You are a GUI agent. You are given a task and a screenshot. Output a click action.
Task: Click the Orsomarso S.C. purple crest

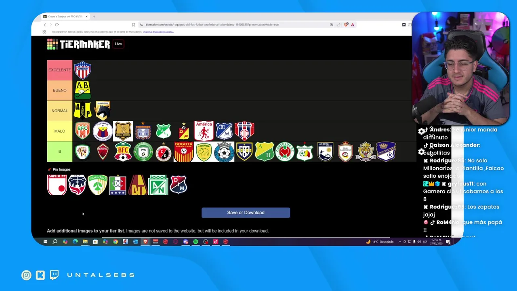pos(385,152)
